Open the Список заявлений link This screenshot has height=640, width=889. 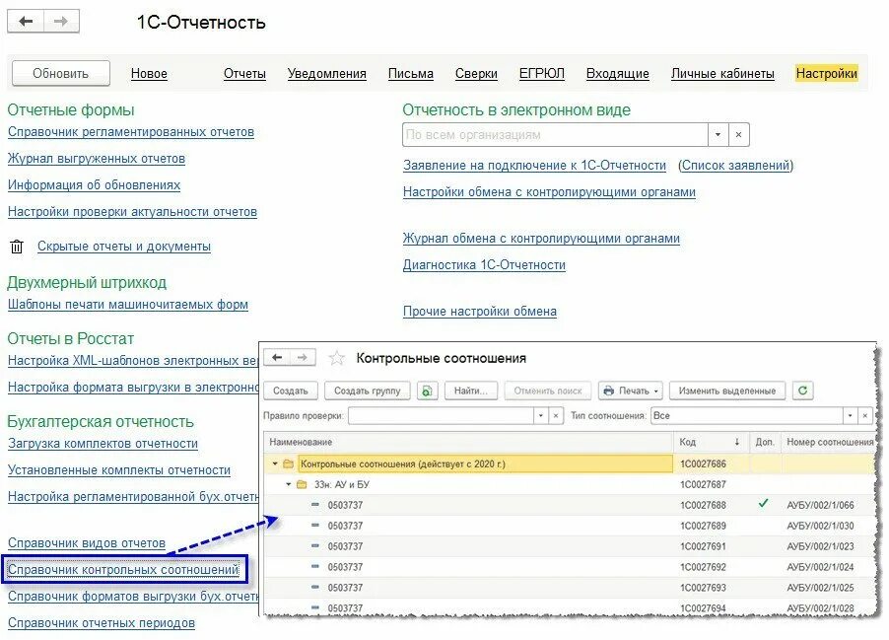tap(736, 166)
